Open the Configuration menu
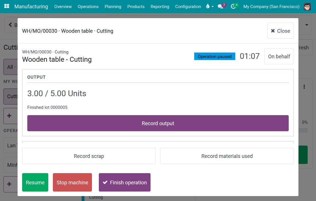 pos(188,6)
